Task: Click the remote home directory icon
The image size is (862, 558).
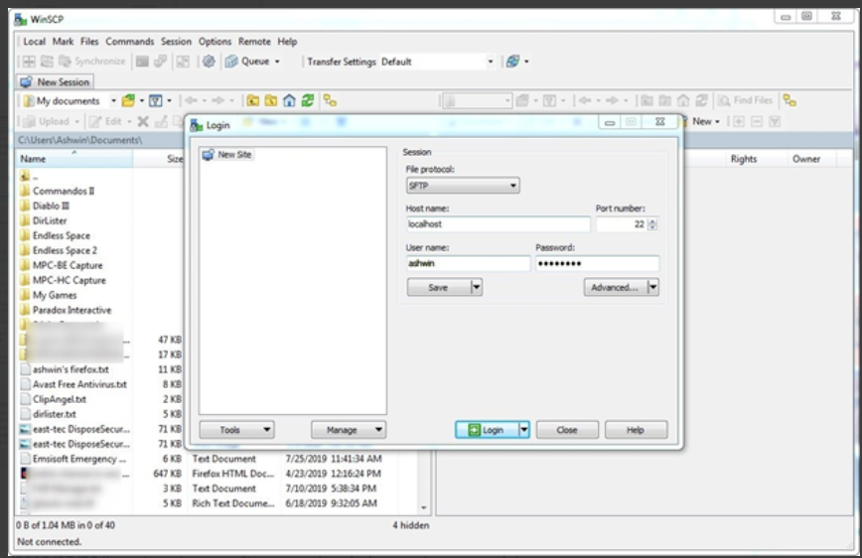Action: click(683, 100)
